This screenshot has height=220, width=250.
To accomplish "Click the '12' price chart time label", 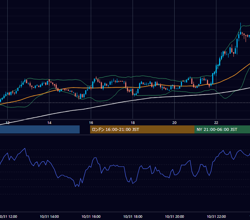I will pyautogui.click(x=7, y=123).
